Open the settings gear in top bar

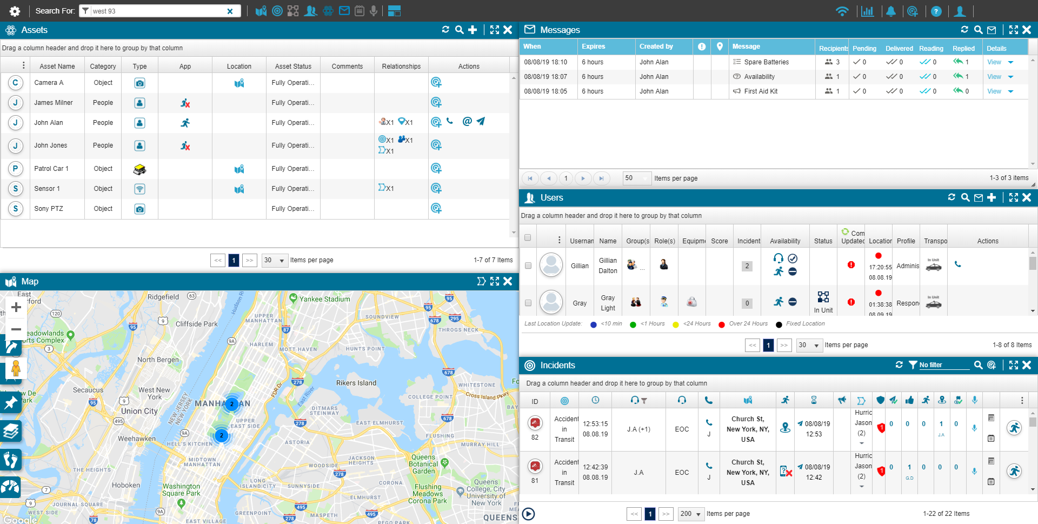15,11
